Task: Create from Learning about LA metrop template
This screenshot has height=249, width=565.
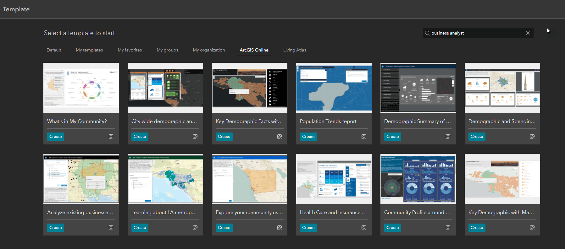Action: [x=140, y=228]
